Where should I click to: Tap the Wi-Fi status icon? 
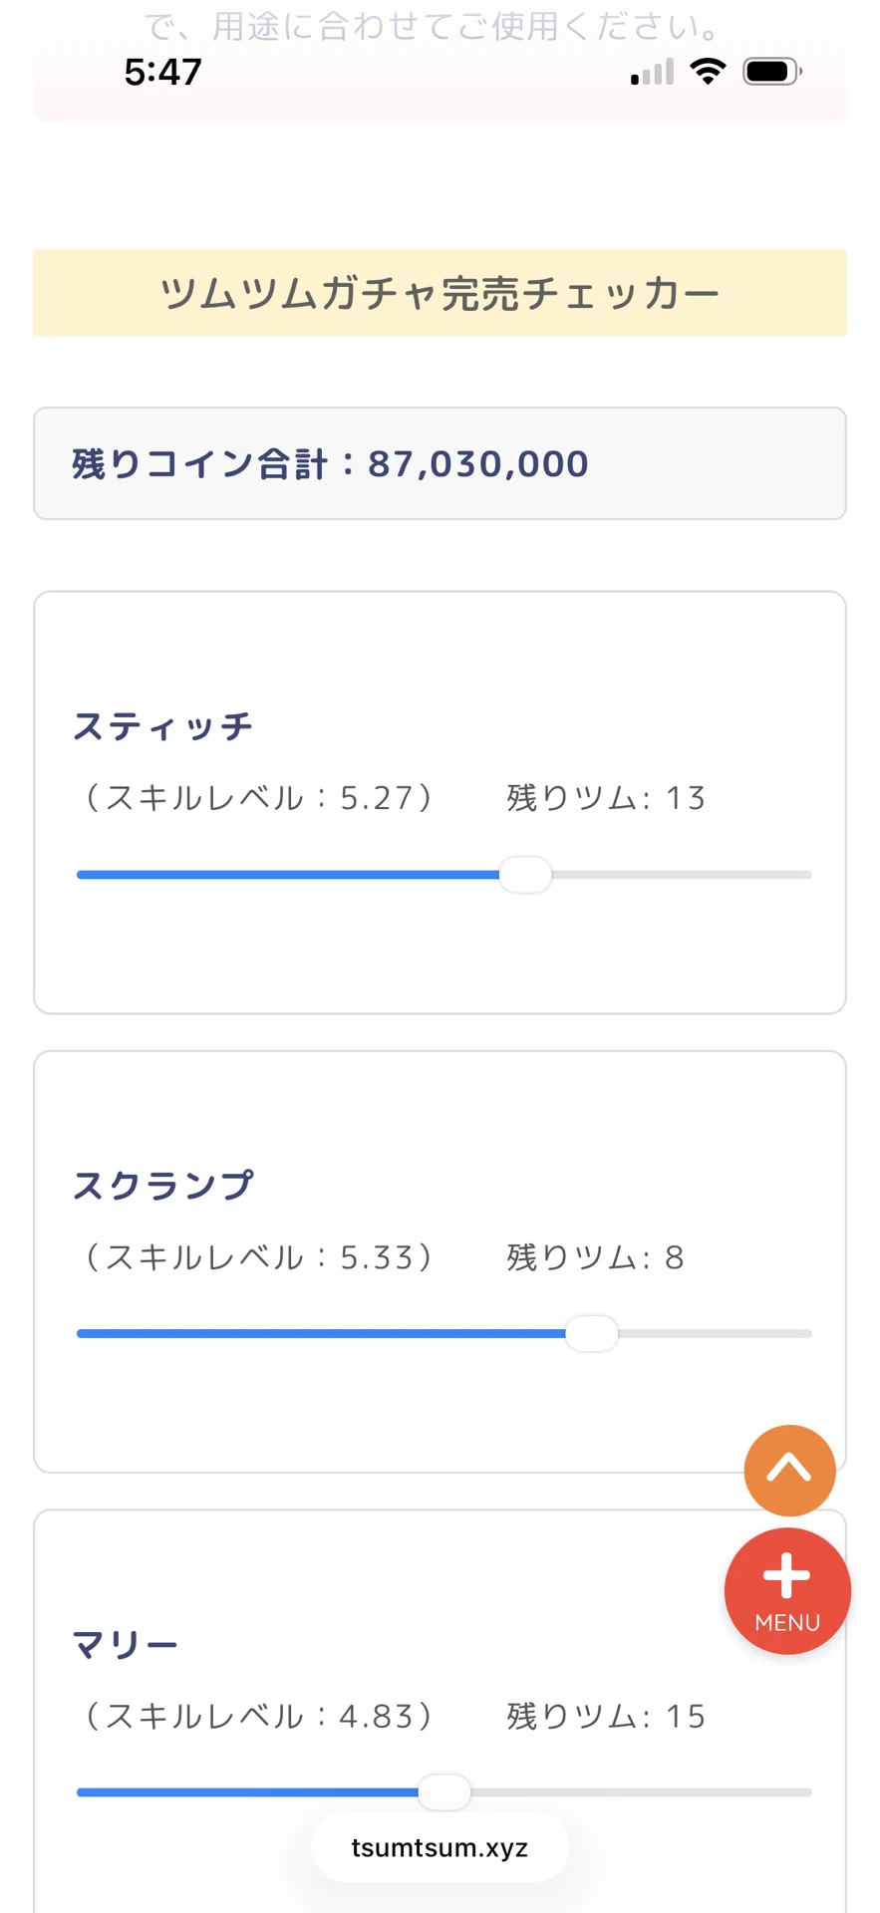[x=708, y=72]
